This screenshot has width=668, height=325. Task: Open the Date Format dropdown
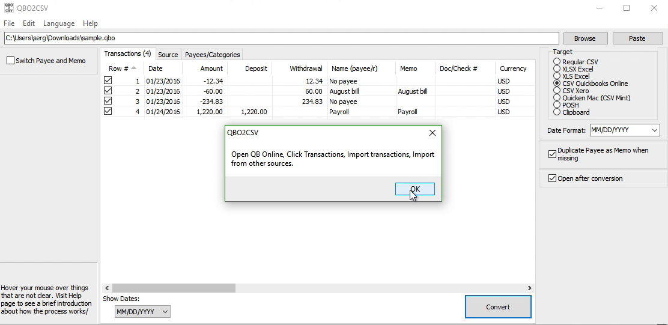click(625, 130)
